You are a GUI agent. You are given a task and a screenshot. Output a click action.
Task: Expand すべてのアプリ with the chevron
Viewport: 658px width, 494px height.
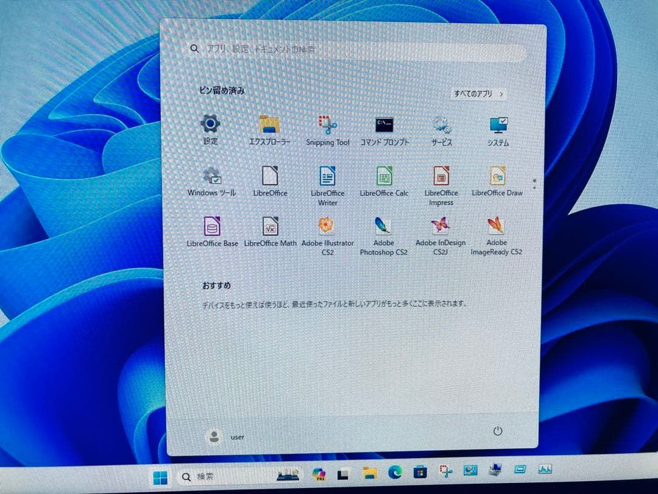[479, 95]
